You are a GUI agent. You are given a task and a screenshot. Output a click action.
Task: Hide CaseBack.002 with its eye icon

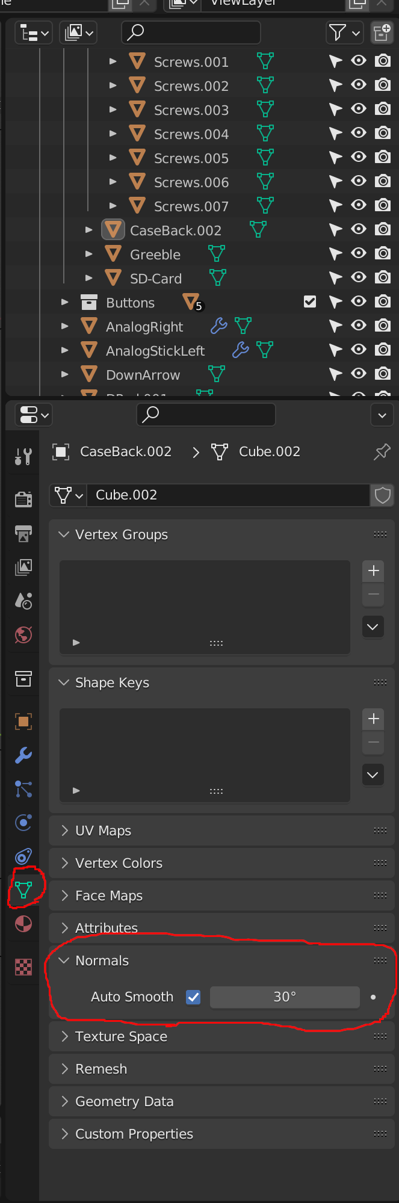359,229
